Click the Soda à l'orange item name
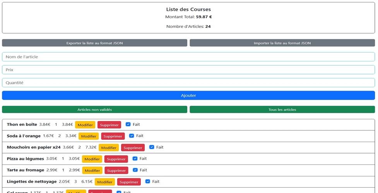 coord(24,136)
